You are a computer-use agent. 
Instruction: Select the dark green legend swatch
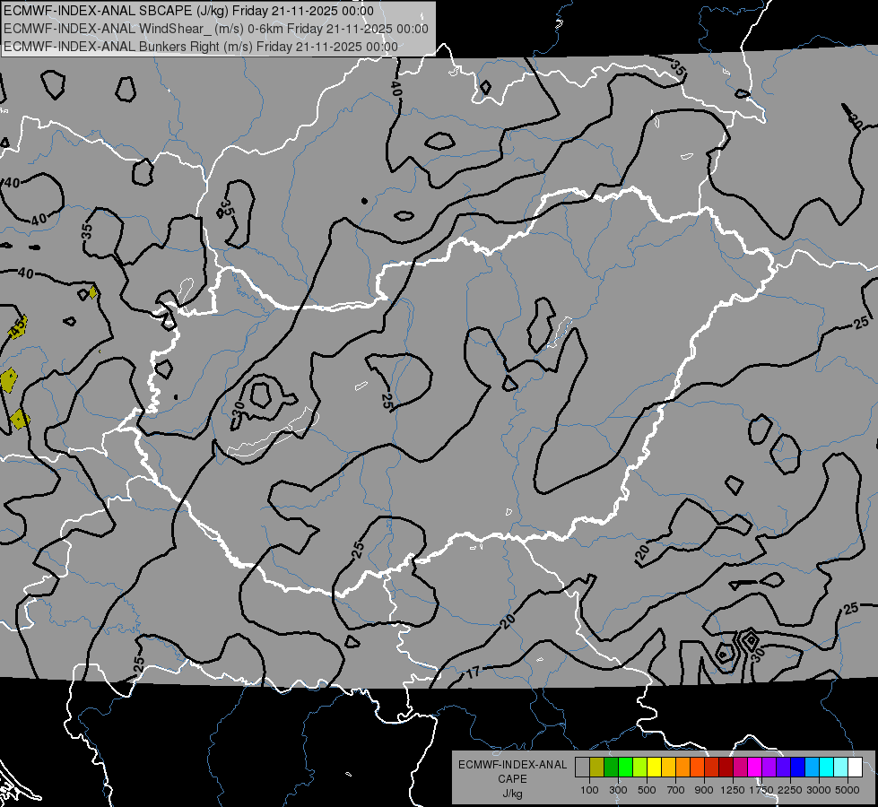click(x=612, y=768)
